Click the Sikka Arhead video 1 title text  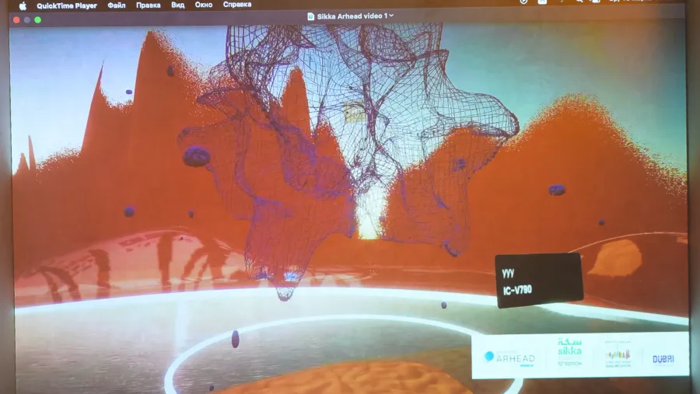[352, 16]
